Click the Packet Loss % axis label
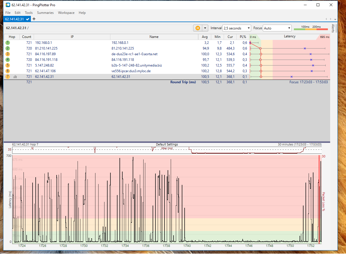Screen dimensions: 346x261 (323, 202)
